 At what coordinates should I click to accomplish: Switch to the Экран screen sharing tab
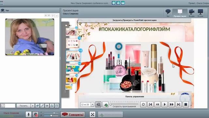200,13
